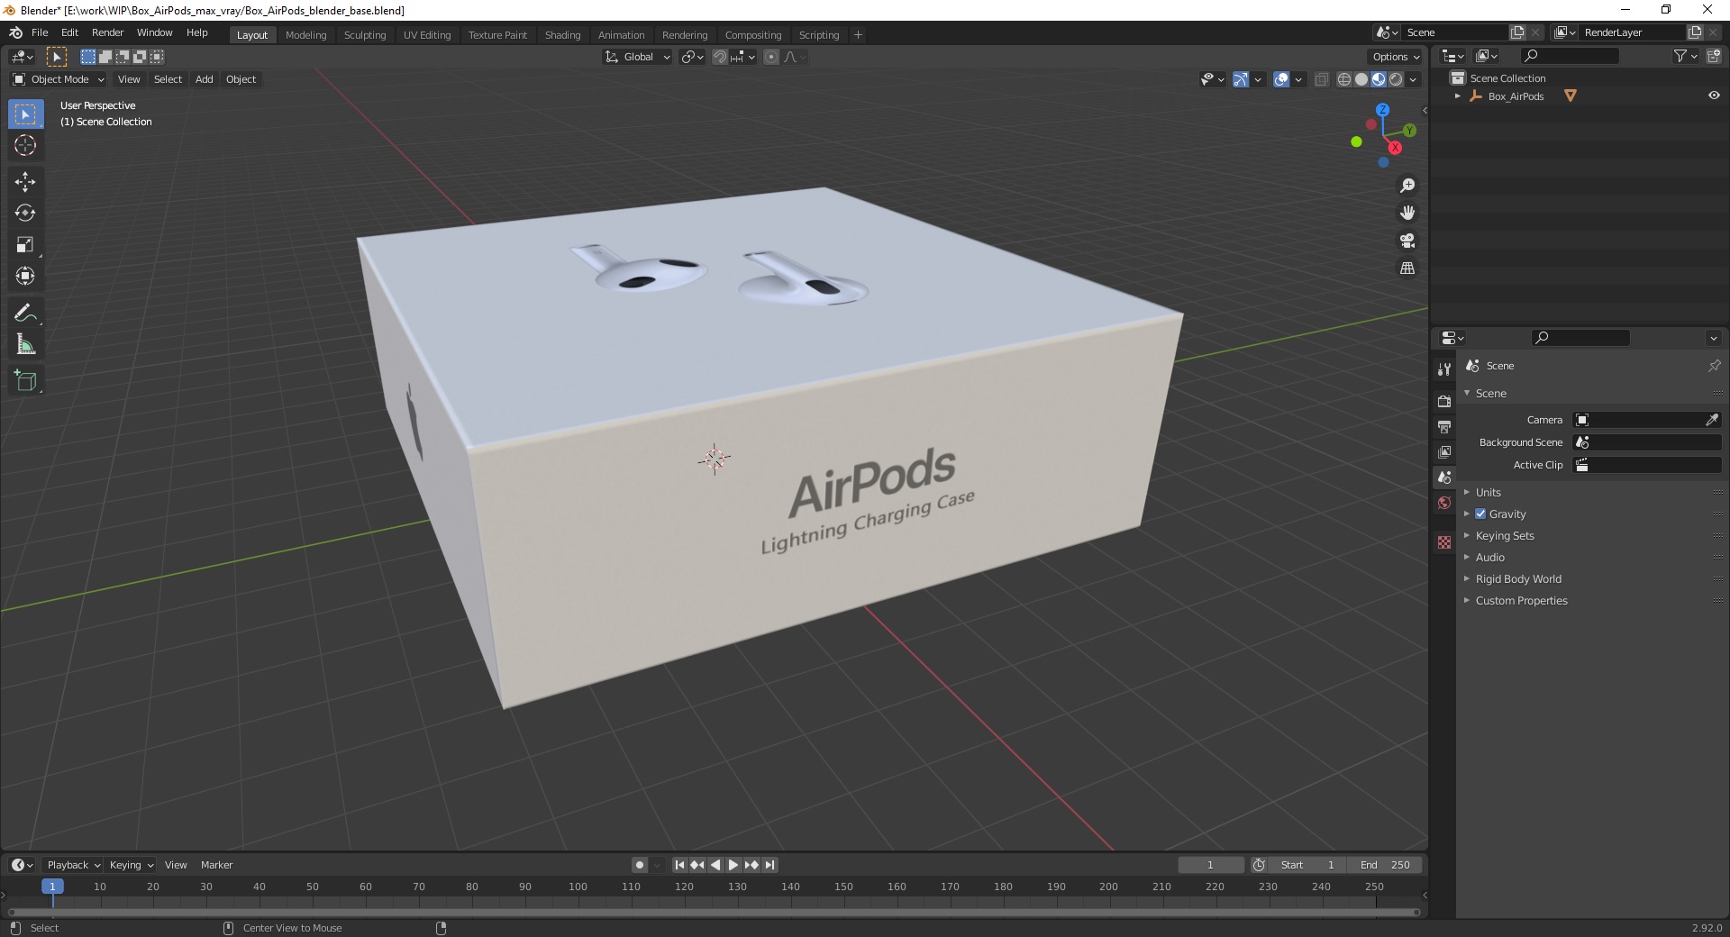Click the pin icon in Scene properties
The height and width of the screenshot is (937, 1730).
click(x=1714, y=366)
